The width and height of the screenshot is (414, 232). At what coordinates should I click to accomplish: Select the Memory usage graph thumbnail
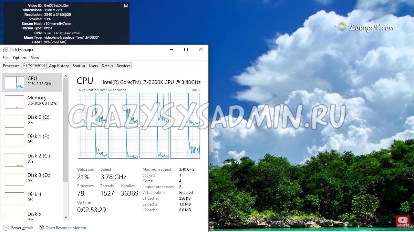point(15,102)
